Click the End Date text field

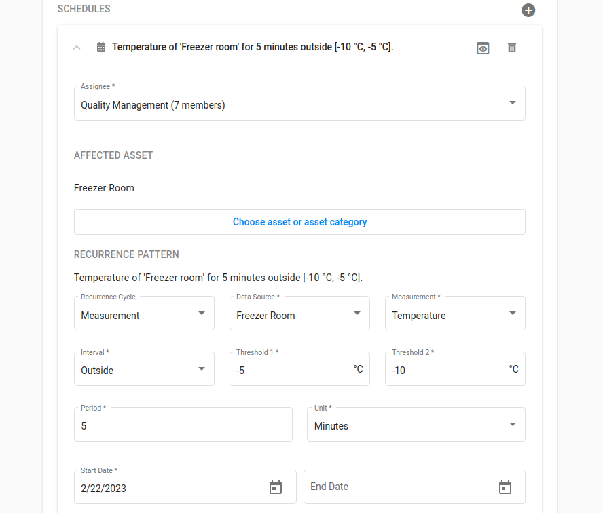click(397, 487)
